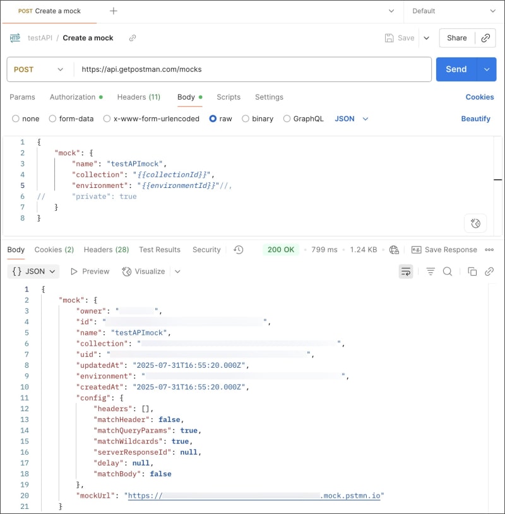Screen dimensions: 505x514
Task: Click Beautify to format the body
Action: point(476,119)
